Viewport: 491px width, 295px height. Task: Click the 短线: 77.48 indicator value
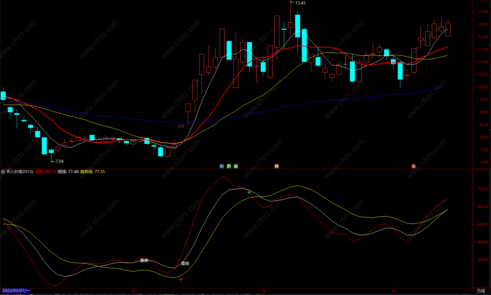[68, 172]
